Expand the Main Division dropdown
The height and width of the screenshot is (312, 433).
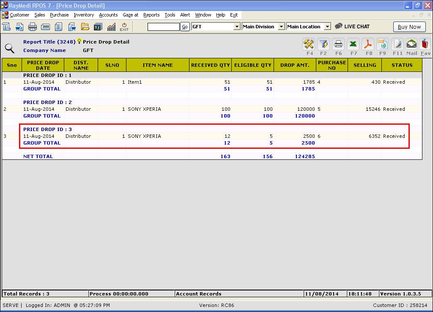281,27
